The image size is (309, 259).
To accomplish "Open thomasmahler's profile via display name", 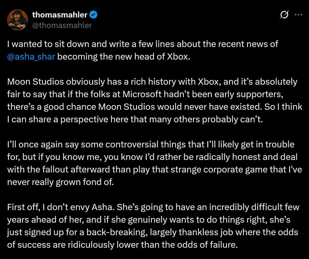I will [x=60, y=15].
